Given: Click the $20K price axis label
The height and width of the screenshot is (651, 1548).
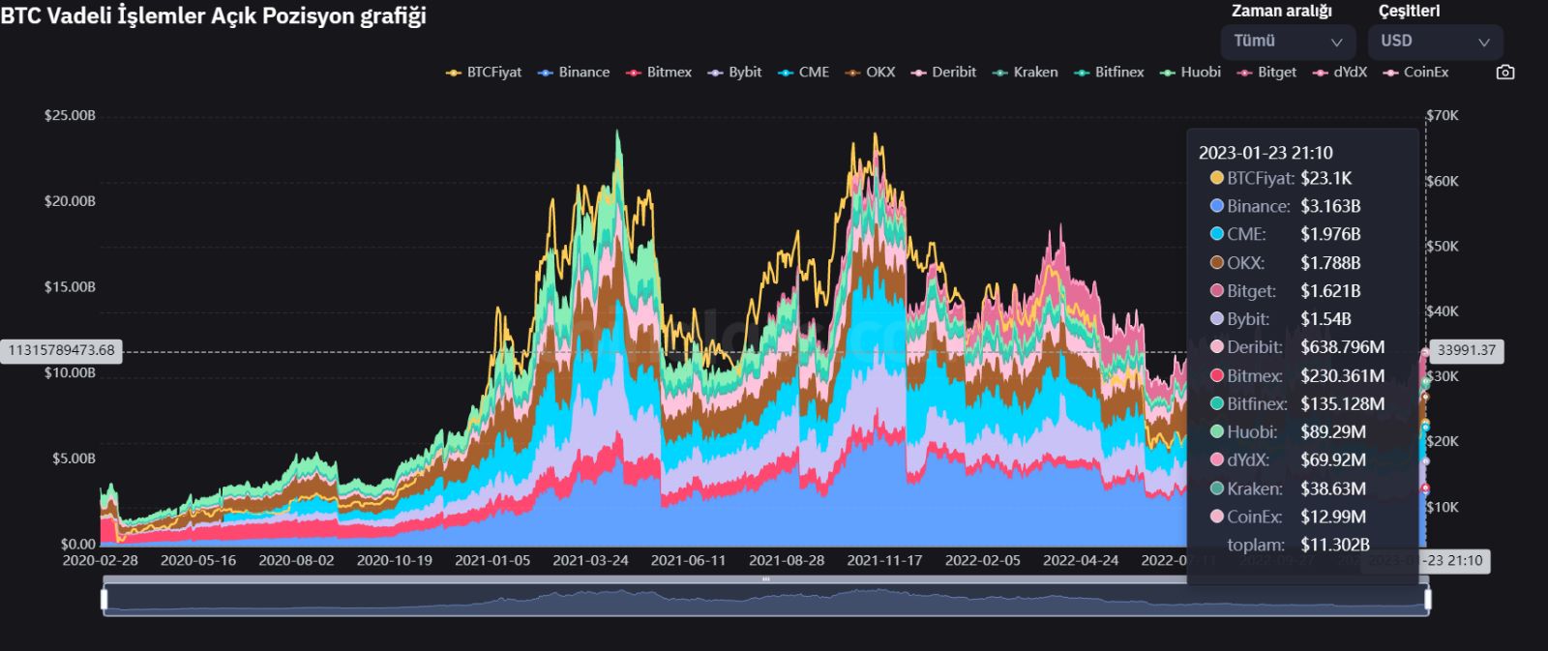Looking at the screenshot, I should click(x=1442, y=441).
